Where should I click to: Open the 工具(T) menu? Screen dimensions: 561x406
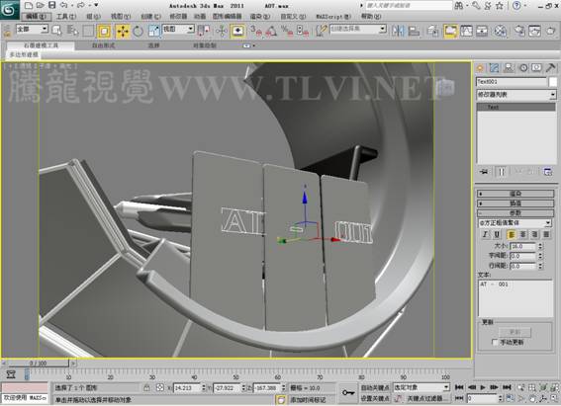coord(66,17)
